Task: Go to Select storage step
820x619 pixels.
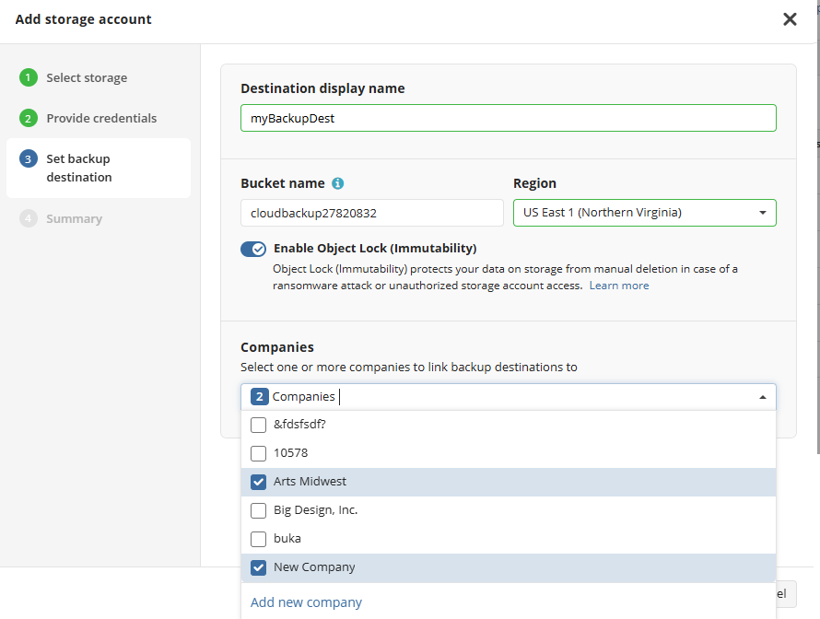Action: [87, 78]
